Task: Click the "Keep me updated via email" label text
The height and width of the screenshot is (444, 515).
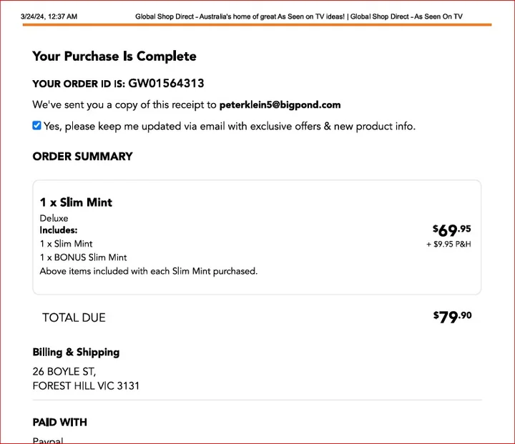Action: (229, 127)
